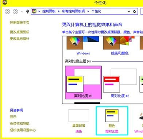Open the recent locations dropdown arrow
The image size is (143, 139).
(x=22, y=12)
